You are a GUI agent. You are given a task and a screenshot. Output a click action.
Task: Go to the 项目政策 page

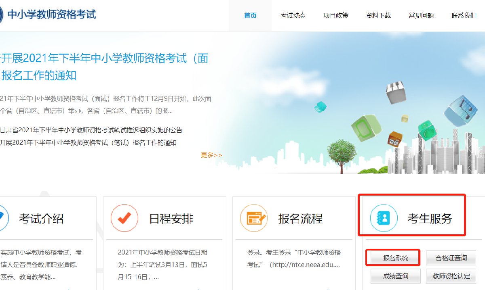click(336, 15)
